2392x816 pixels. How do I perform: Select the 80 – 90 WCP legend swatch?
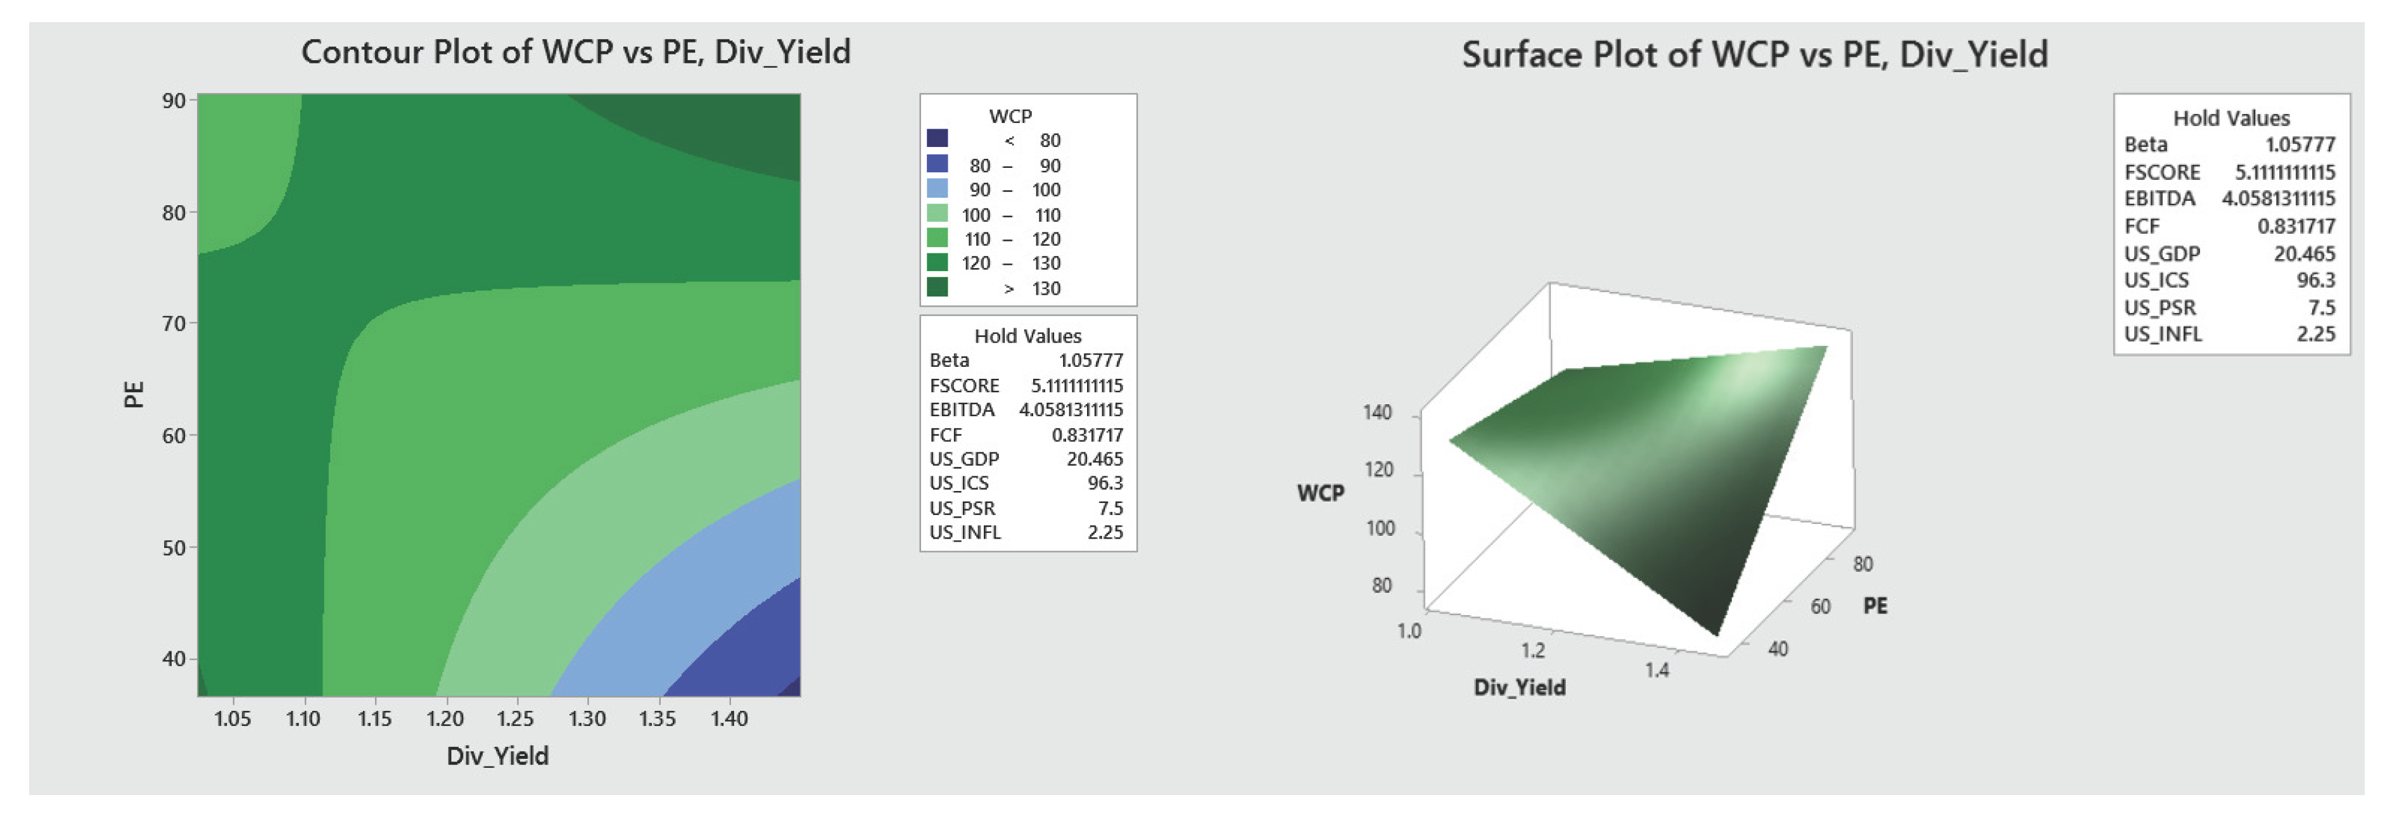(937, 163)
